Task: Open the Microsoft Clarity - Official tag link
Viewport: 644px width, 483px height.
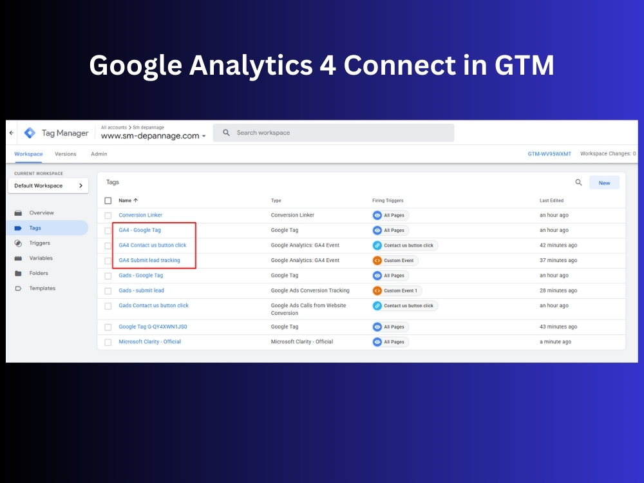Action: coord(149,342)
